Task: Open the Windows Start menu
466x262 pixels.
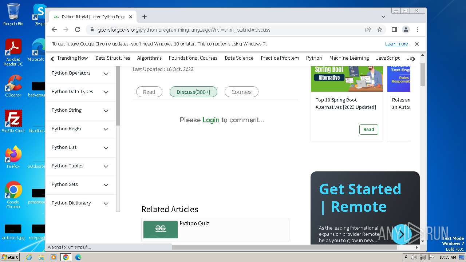Action: coord(10,257)
